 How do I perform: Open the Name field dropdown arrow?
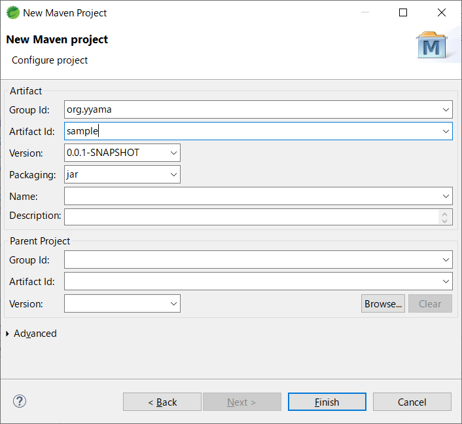[x=446, y=196]
